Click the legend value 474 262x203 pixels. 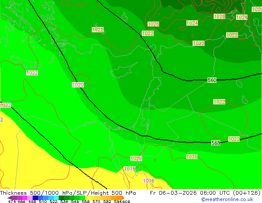point(12,201)
